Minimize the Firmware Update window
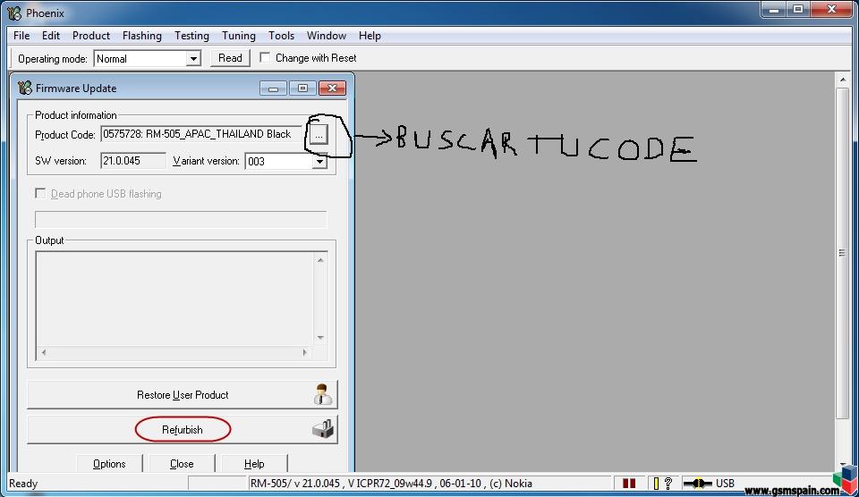The height and width of the screenshot is (497, 859). 273,88
